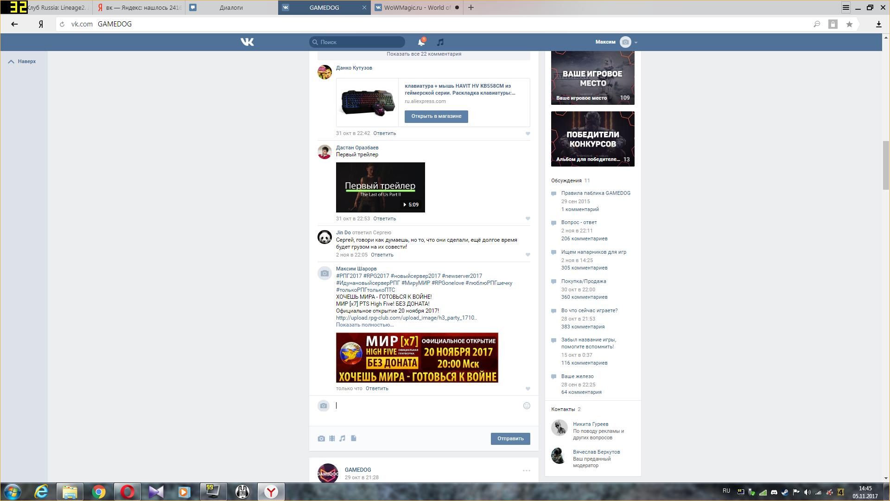Open Вячеслав Беркутов contact
Image resolution: width=890 pixels, height=501 pixels.
596,452
